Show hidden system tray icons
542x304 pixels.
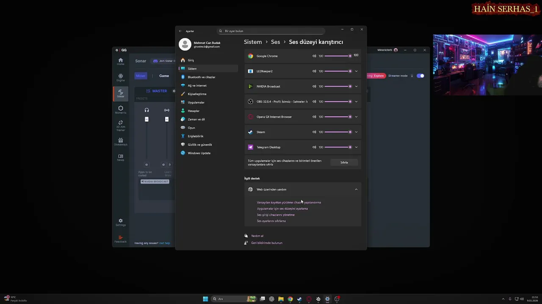coord(503,299)
